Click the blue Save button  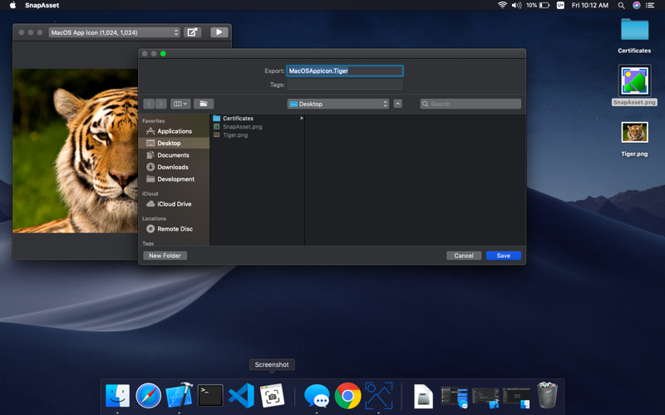click(504, 256)
